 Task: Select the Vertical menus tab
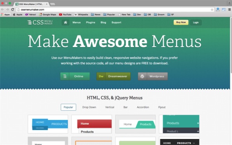tap(110, 107)
